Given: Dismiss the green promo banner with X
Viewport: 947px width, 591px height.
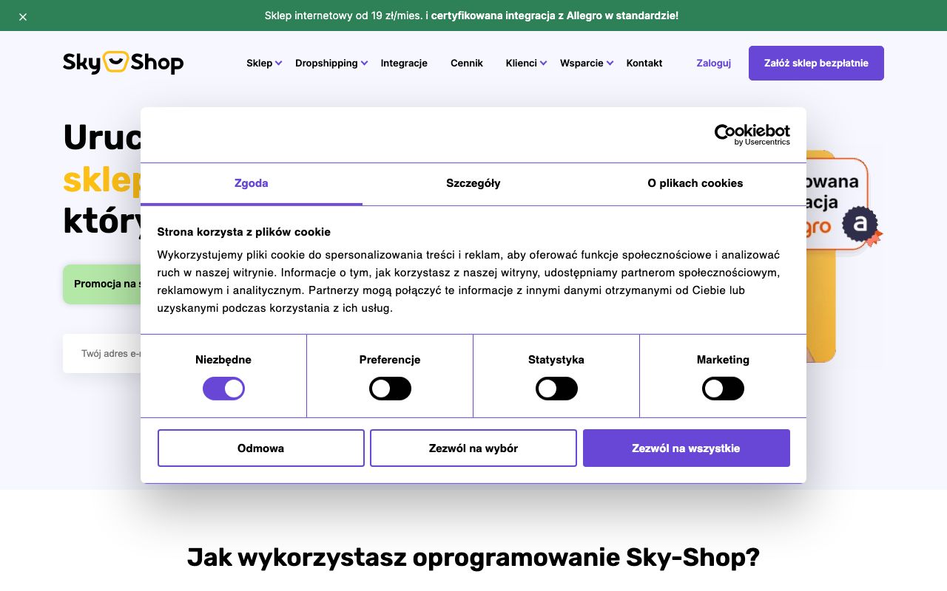Looking at the screenshot, I should point(23,16).
